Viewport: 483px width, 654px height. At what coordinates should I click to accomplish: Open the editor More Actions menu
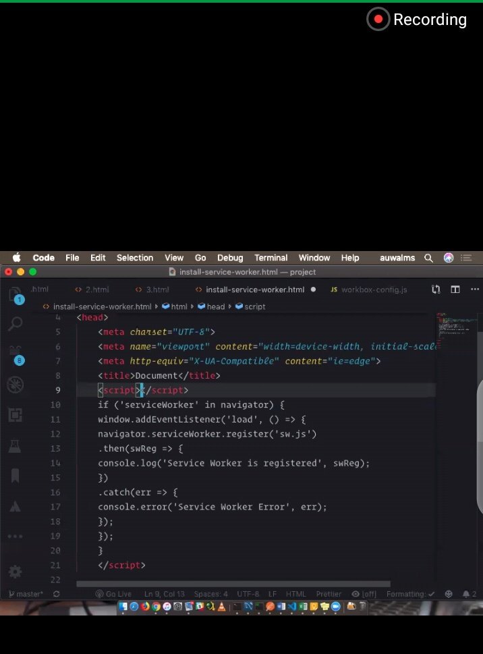(x=475, y=290)
